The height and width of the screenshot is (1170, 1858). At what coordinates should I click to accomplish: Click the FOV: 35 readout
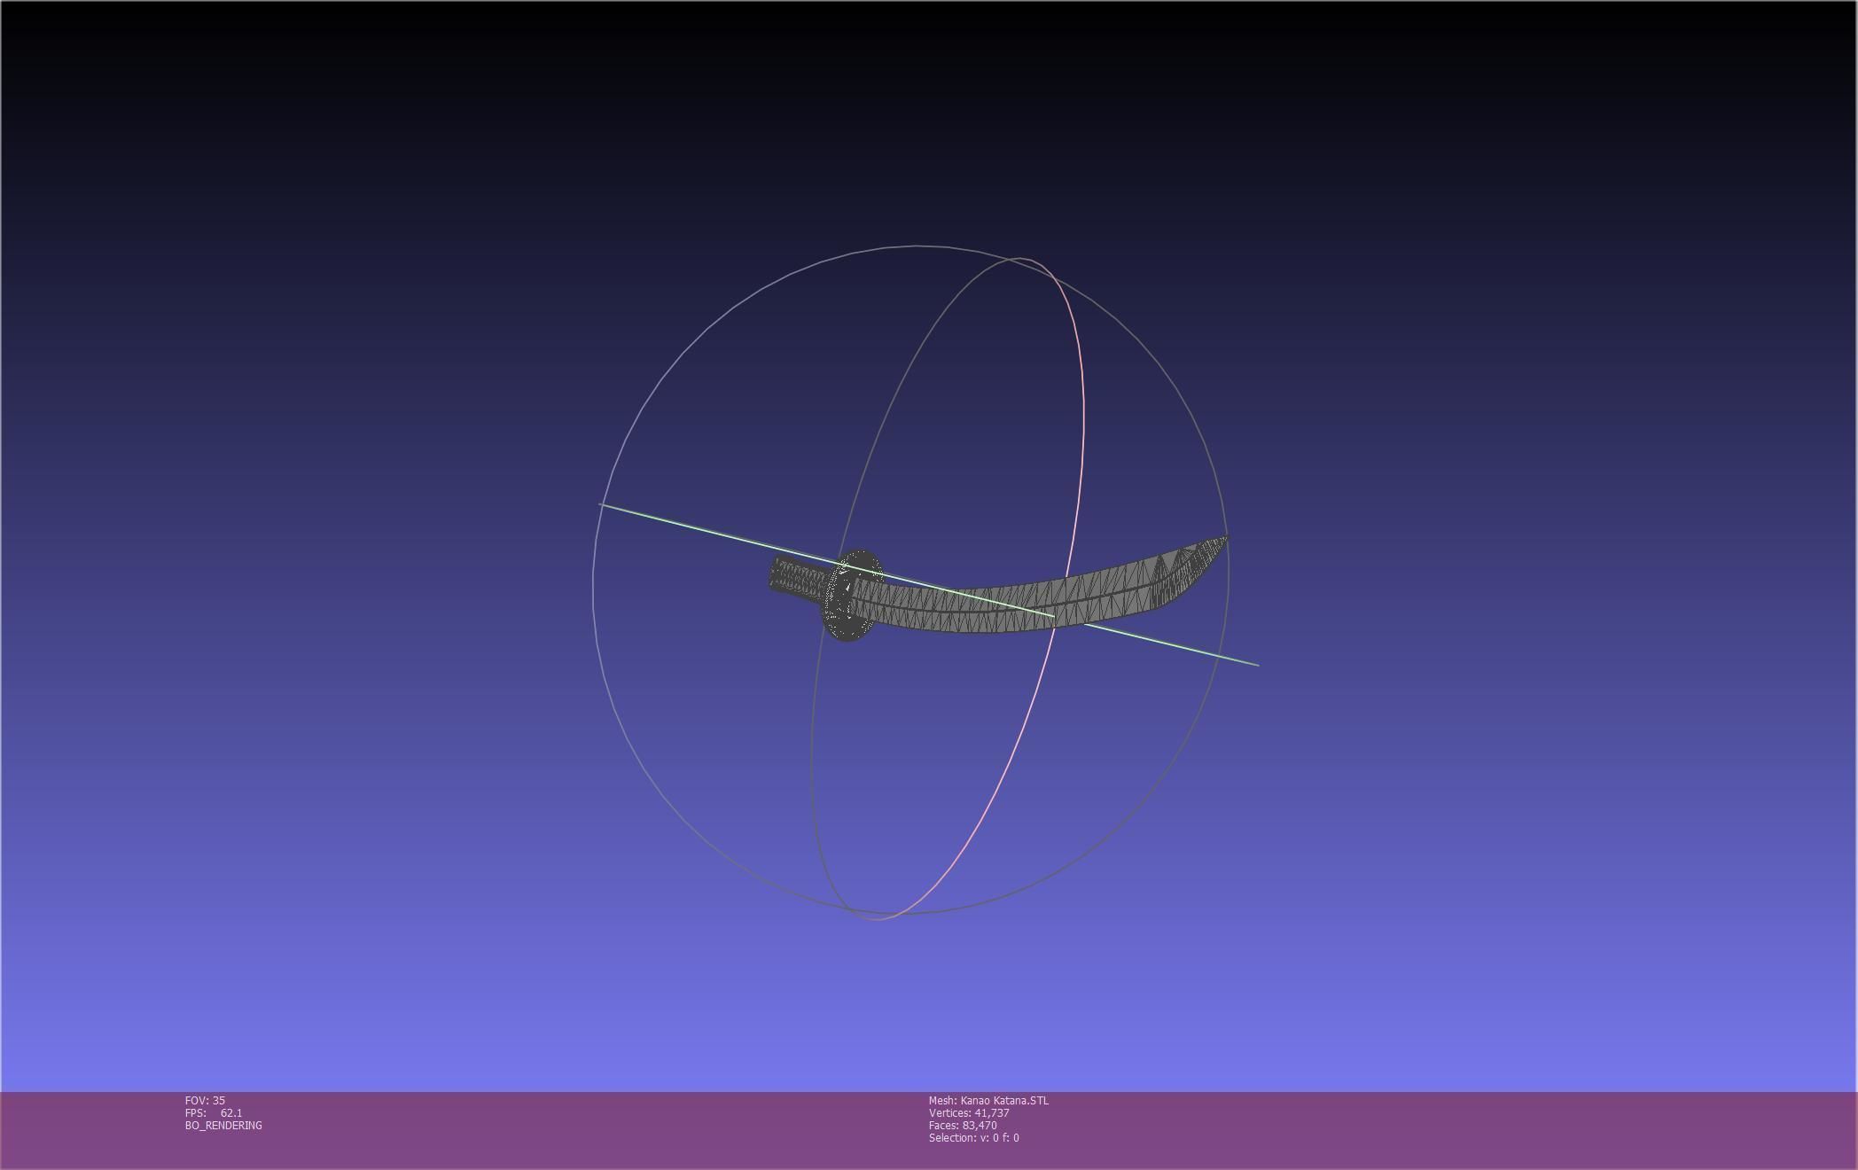[205, 1100]
